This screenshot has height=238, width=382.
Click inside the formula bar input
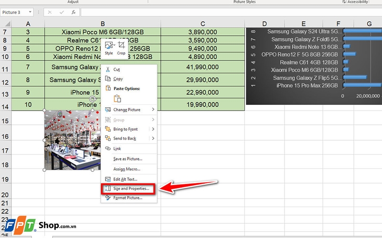coord(231,12)
